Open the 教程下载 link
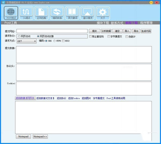161x144 pixels. tap(132, 23)
